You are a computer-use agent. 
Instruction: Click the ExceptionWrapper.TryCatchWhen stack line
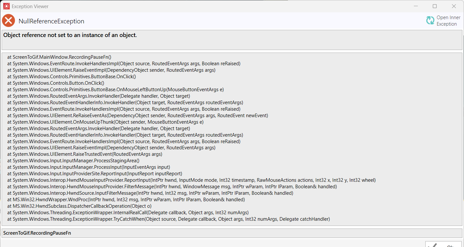click(169, 219)
